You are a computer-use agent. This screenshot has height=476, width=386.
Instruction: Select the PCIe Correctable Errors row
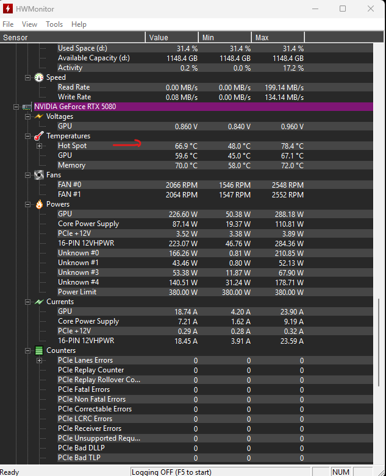(x=215, y=409)
